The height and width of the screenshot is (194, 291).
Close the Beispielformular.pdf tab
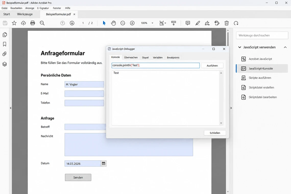tap(74, 14)
